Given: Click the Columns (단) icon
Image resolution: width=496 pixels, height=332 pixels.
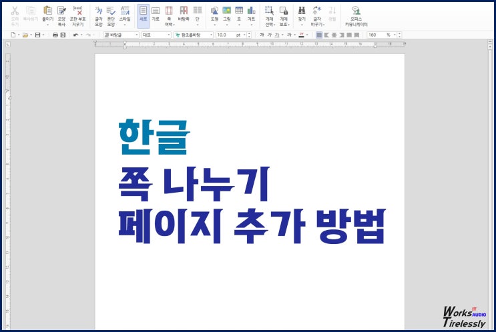Looking at the screenshot, I should tap(198, 11).
